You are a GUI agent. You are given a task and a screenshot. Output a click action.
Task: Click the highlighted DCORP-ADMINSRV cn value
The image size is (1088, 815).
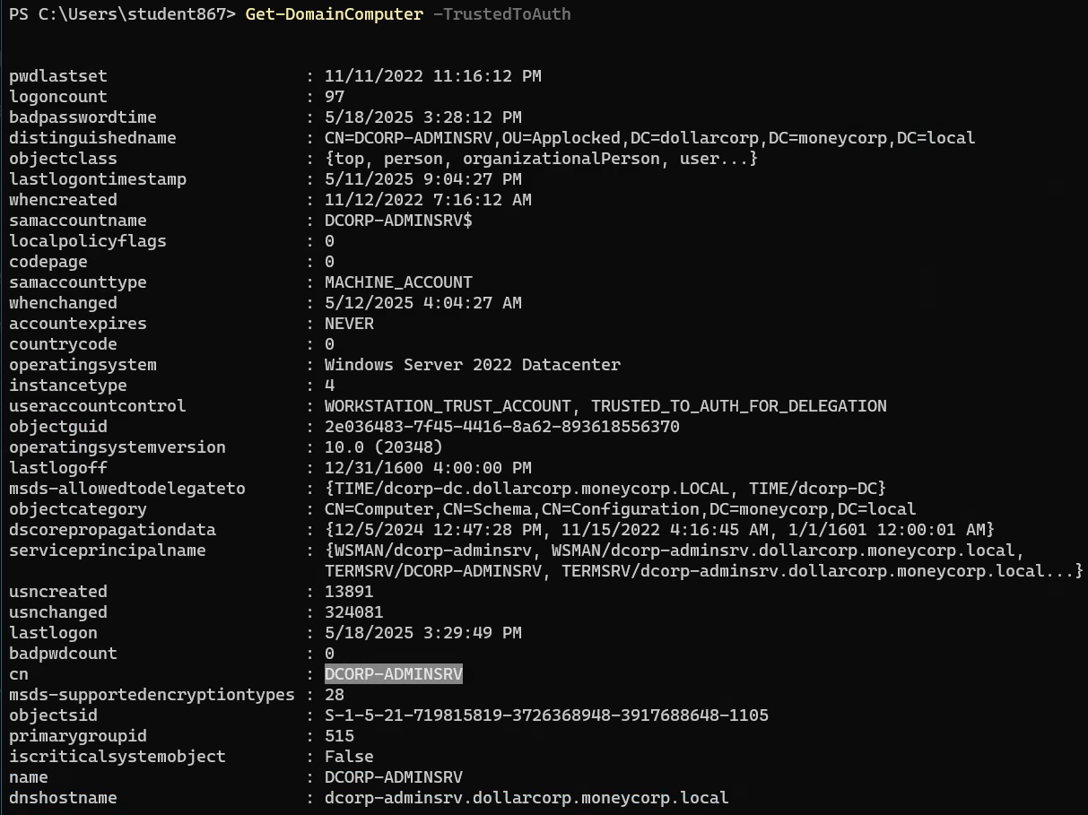tap(394, 674)
